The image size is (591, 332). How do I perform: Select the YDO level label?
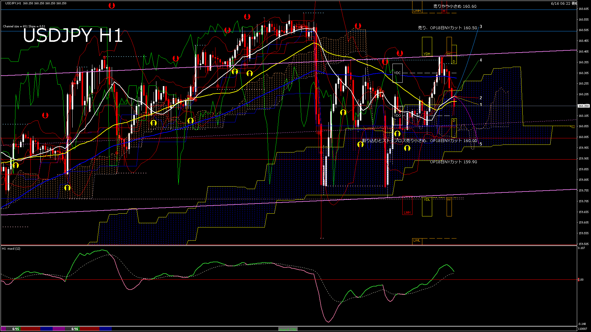click(x=397, y=116)
